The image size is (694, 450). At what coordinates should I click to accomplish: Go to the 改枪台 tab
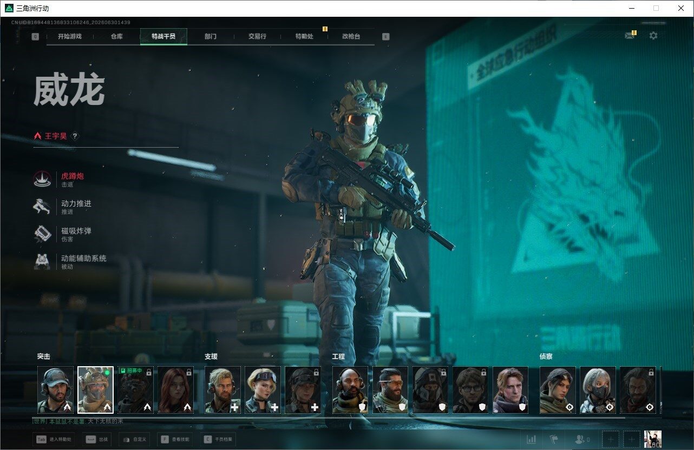point(351,37)
